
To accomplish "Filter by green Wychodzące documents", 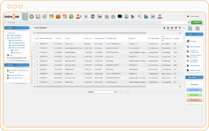I will pyautogui.click(x=194, y=95).
